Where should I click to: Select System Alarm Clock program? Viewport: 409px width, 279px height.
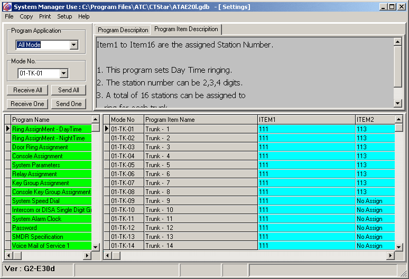coord(51,219)
